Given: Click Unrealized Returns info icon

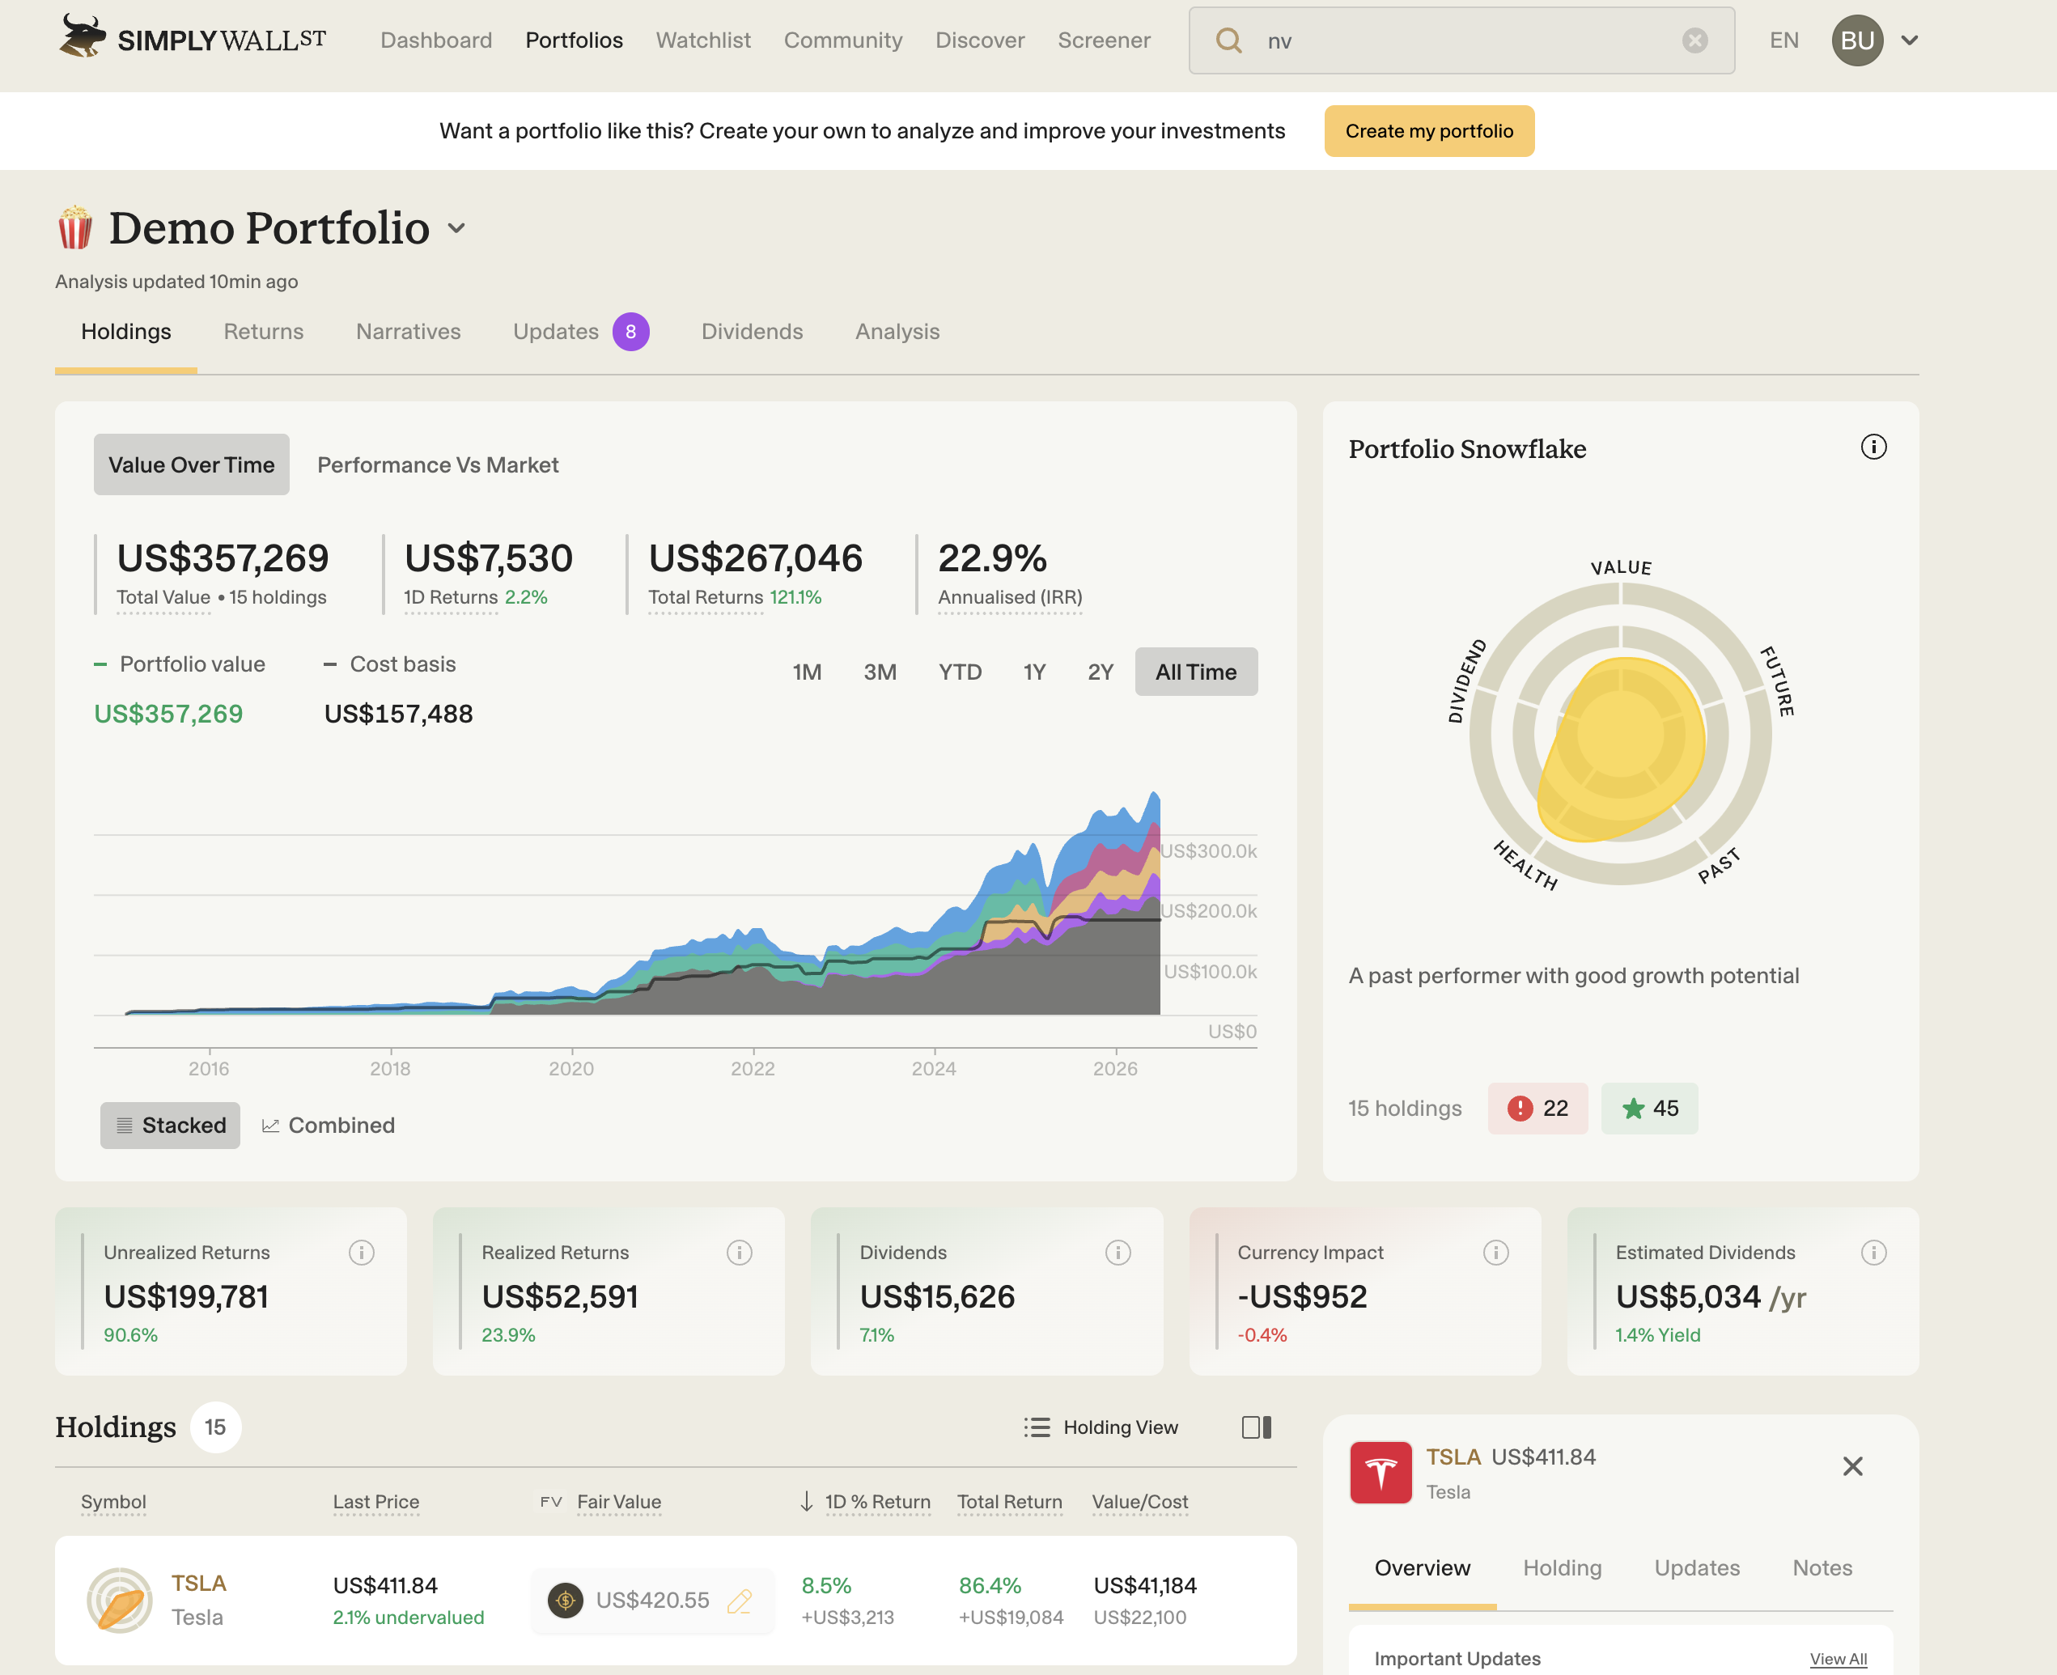Looking at the screenshot, I should tap(361, 1253).
